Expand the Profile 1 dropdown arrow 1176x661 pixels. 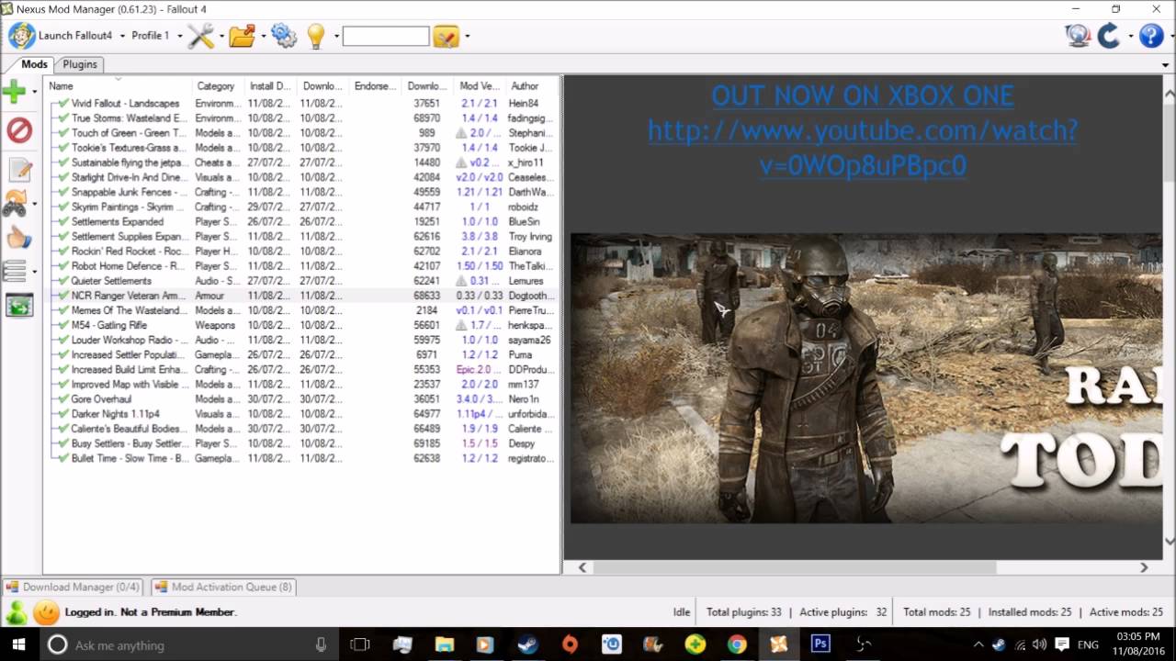click(x=179, y=37)
